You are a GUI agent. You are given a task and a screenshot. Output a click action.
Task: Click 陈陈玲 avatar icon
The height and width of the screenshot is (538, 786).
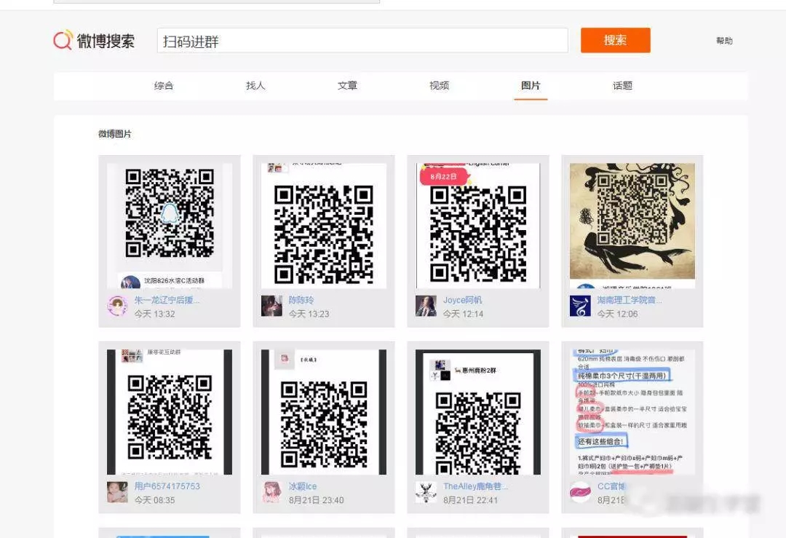(x=271, y=306)
